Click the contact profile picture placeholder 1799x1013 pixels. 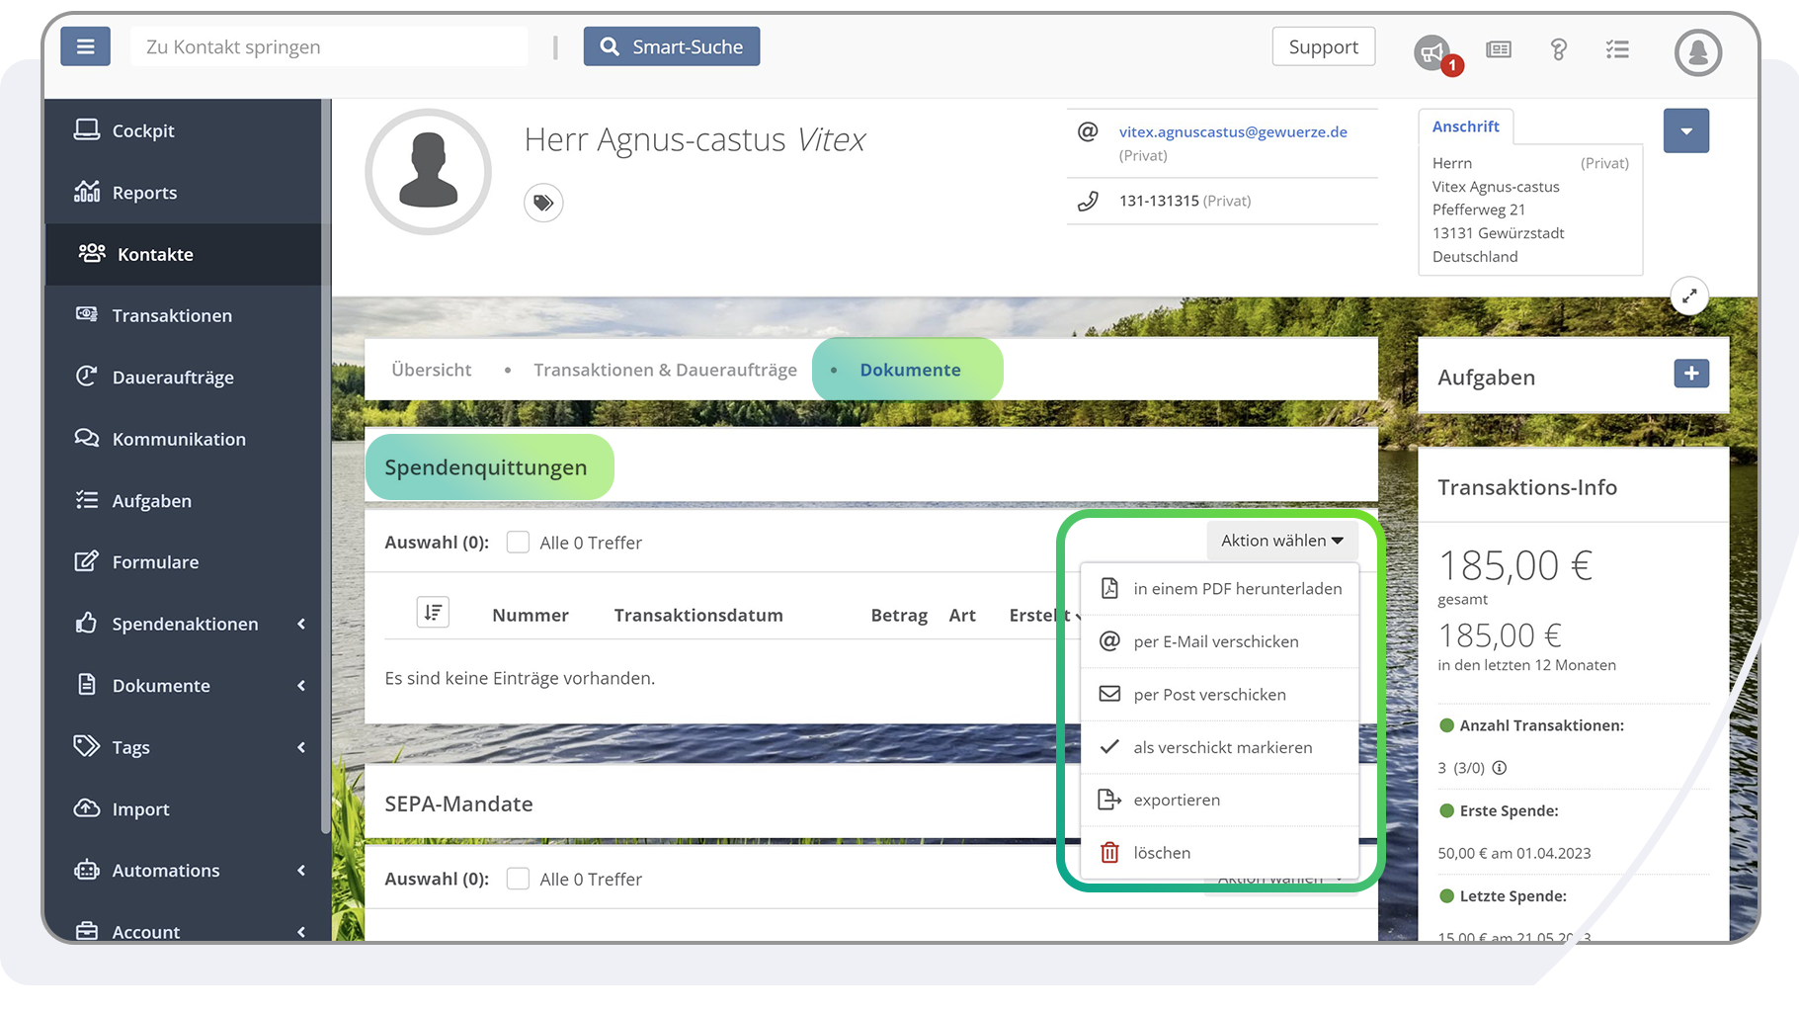tap(428, 172)
